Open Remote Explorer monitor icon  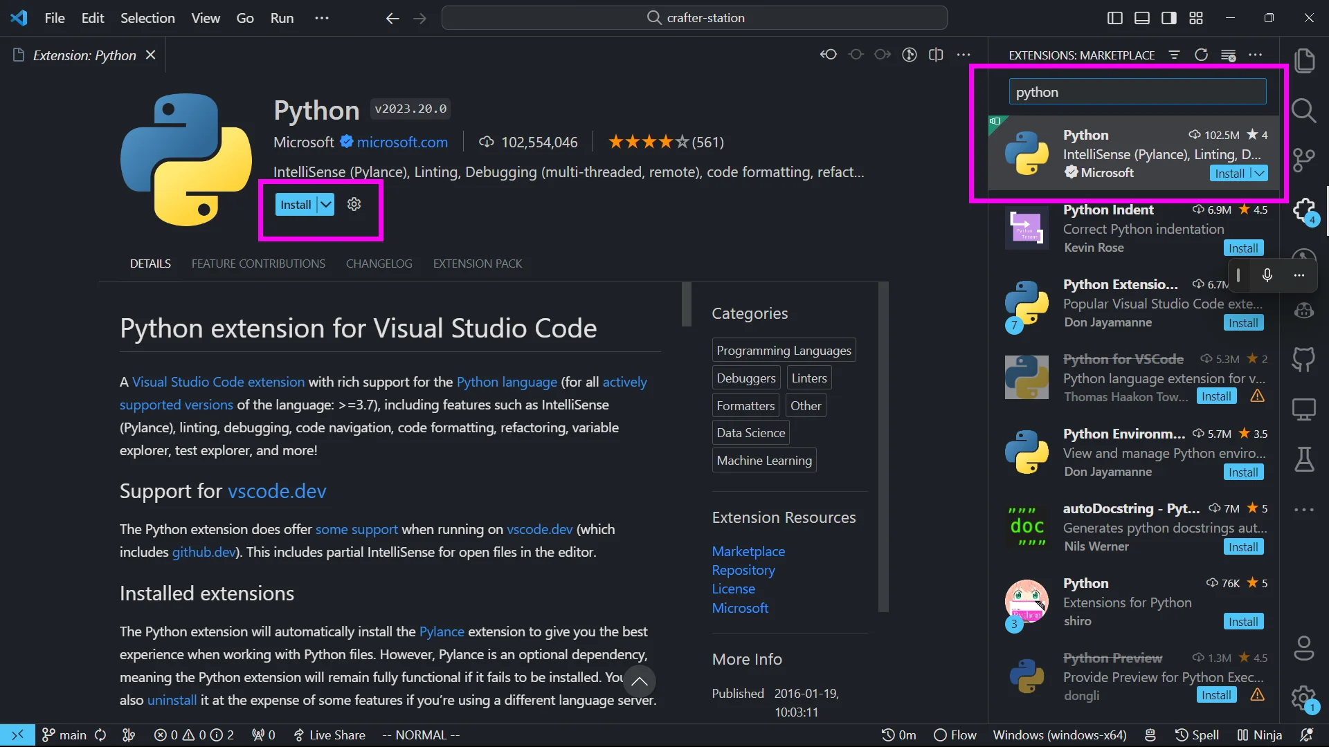[1304, 409]
